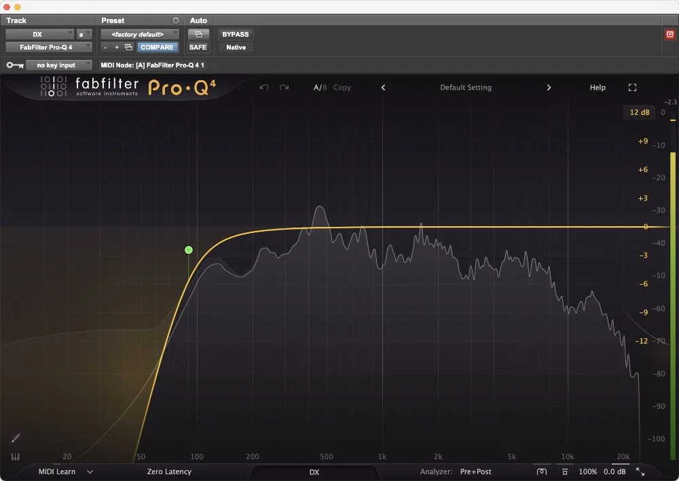Toggle automation SAFE button

pyautogui.click(x=198, y=48)
